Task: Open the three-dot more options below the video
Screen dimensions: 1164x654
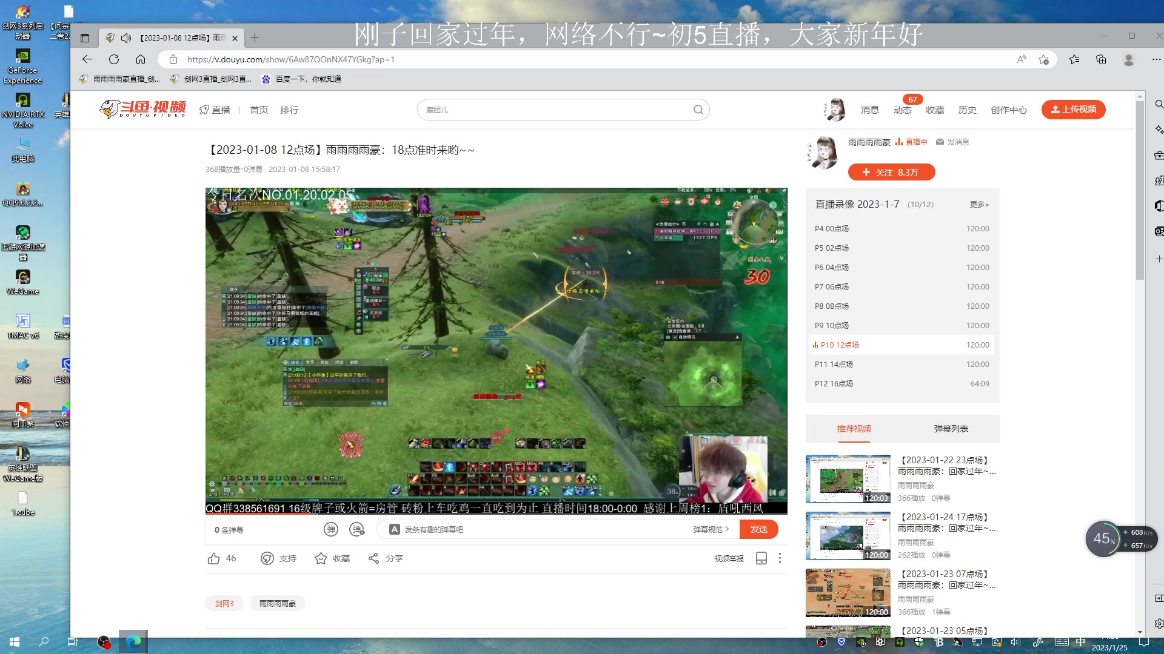Action: pos(780,558)
